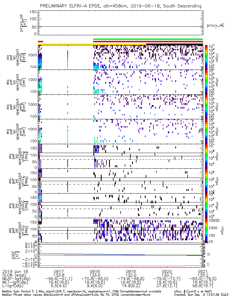This screenshot has height=296, width=229.
Task: Click the ch1LC panel color bar
Action: coord(206,181)
